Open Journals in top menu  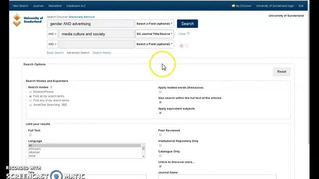point(38,6)
